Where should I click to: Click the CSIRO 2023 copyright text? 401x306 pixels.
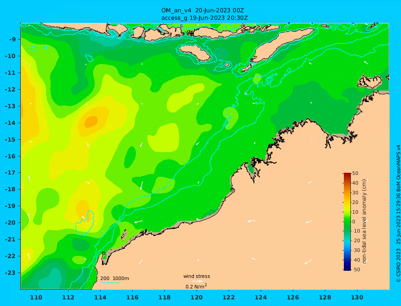(x=398, y=214)
